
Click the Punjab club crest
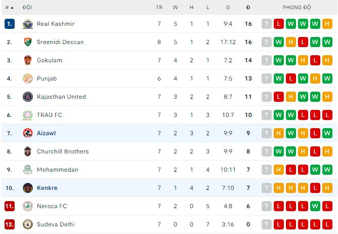tap(28, 79)
